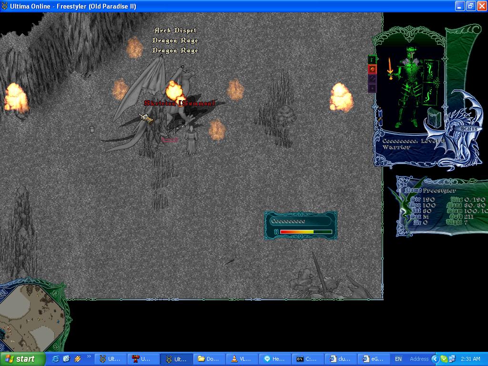Switch to the command prompt taskbar button
488x366 pixels.
pos(308,359)
